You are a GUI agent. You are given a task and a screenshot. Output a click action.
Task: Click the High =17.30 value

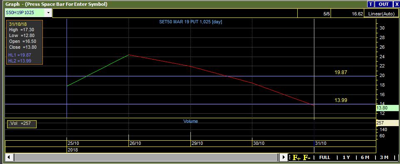point(22,30)
